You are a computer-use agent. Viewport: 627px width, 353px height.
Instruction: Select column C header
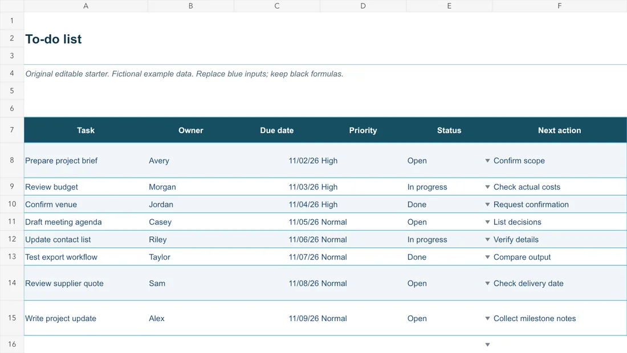(276, 6)
